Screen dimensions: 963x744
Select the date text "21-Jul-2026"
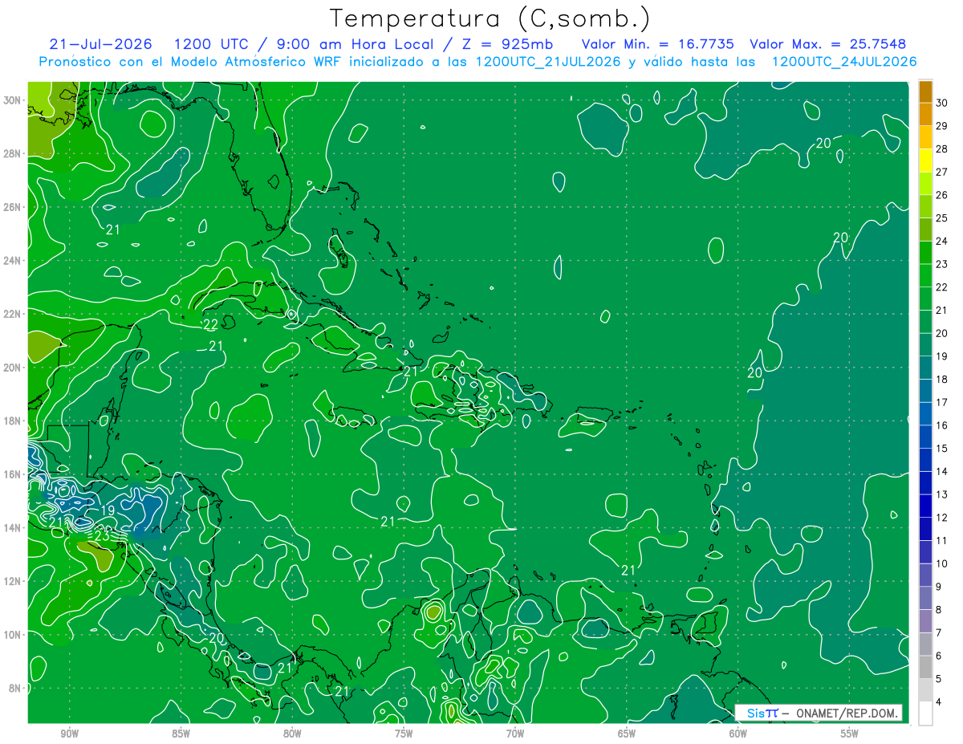[x=100, y=44]
